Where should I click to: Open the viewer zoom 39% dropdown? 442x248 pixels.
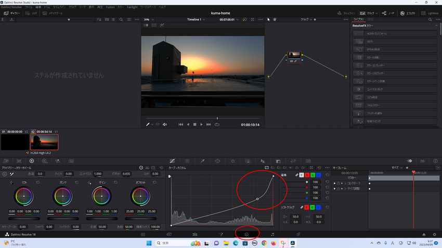coord(149,20)
